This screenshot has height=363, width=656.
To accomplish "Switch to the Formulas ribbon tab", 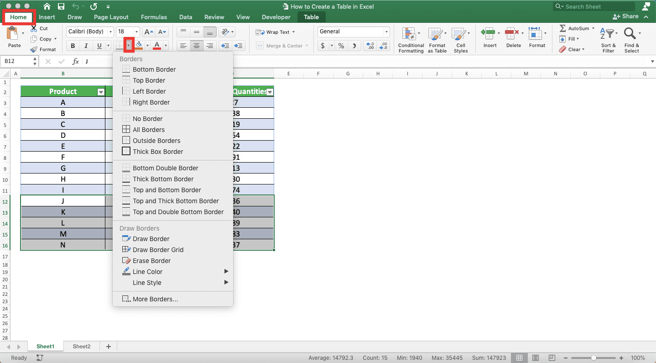I will click(x=154, y=16).
